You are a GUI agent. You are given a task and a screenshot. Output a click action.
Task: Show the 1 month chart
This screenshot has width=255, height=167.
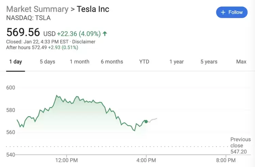point(80,62)
